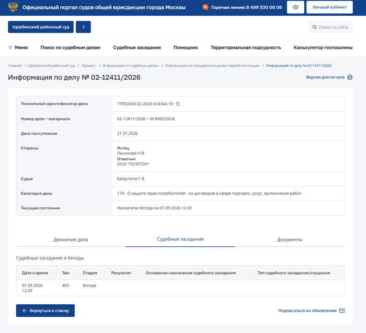Open Поиск по судебным делам menu

point(70,47)
